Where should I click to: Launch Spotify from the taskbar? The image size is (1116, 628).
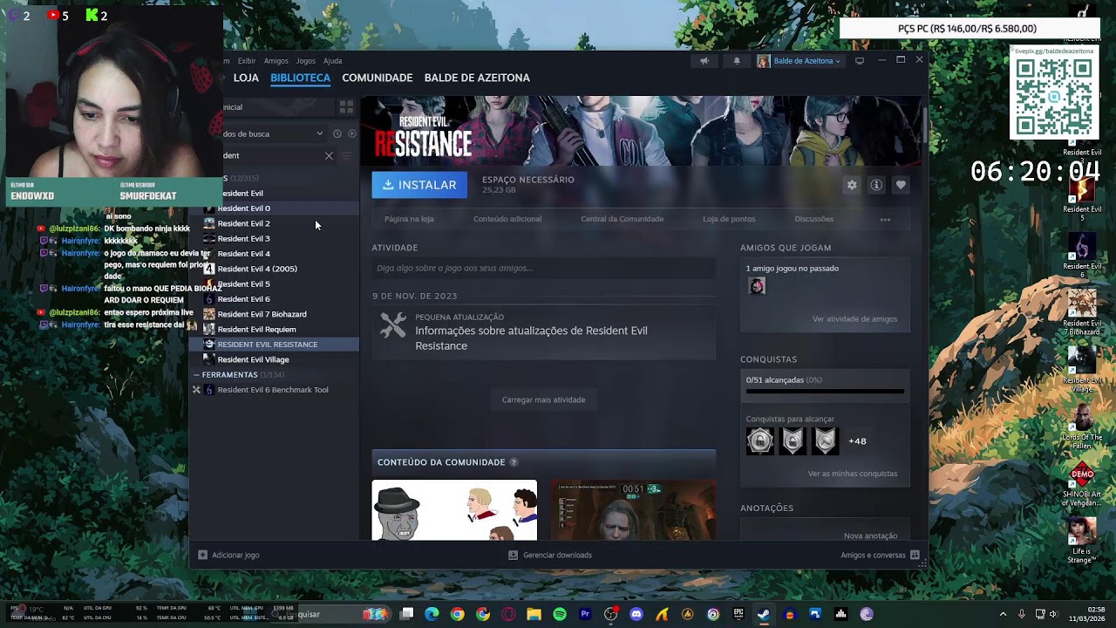pyautogui.click(x=560, y=614)
